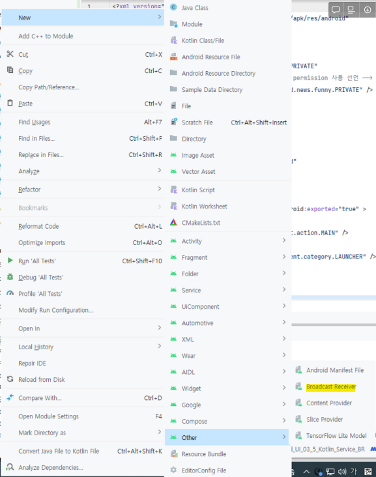Screen dimensions: 376x477
Task: Click the Scratch File icon
Action: 173,122
